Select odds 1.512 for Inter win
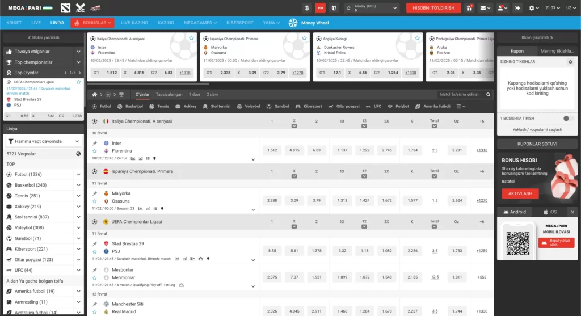Image resolution: width=581 pixels, height=316 pixels. coord(272,150)
